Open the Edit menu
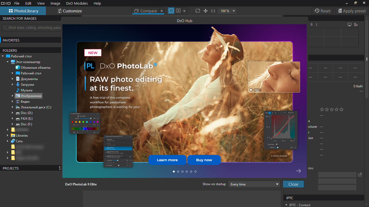Viewport: 369px width, 207px height. click(x=28, y=3)
